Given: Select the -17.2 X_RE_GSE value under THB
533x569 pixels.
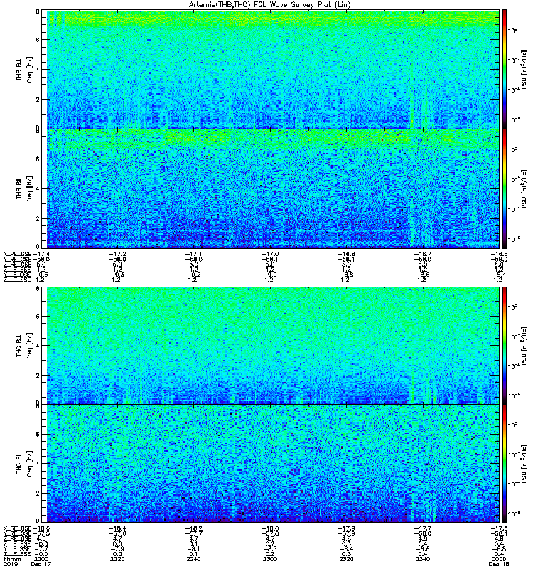Looking at the screenshot, I should coord(117,254).
